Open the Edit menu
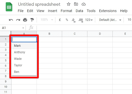Viewport: 132px width, 94px height. 30,11
